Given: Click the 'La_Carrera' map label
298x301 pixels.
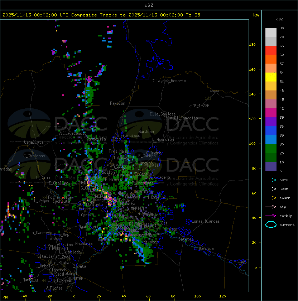Looking at the screenshot, I should 40,233.
